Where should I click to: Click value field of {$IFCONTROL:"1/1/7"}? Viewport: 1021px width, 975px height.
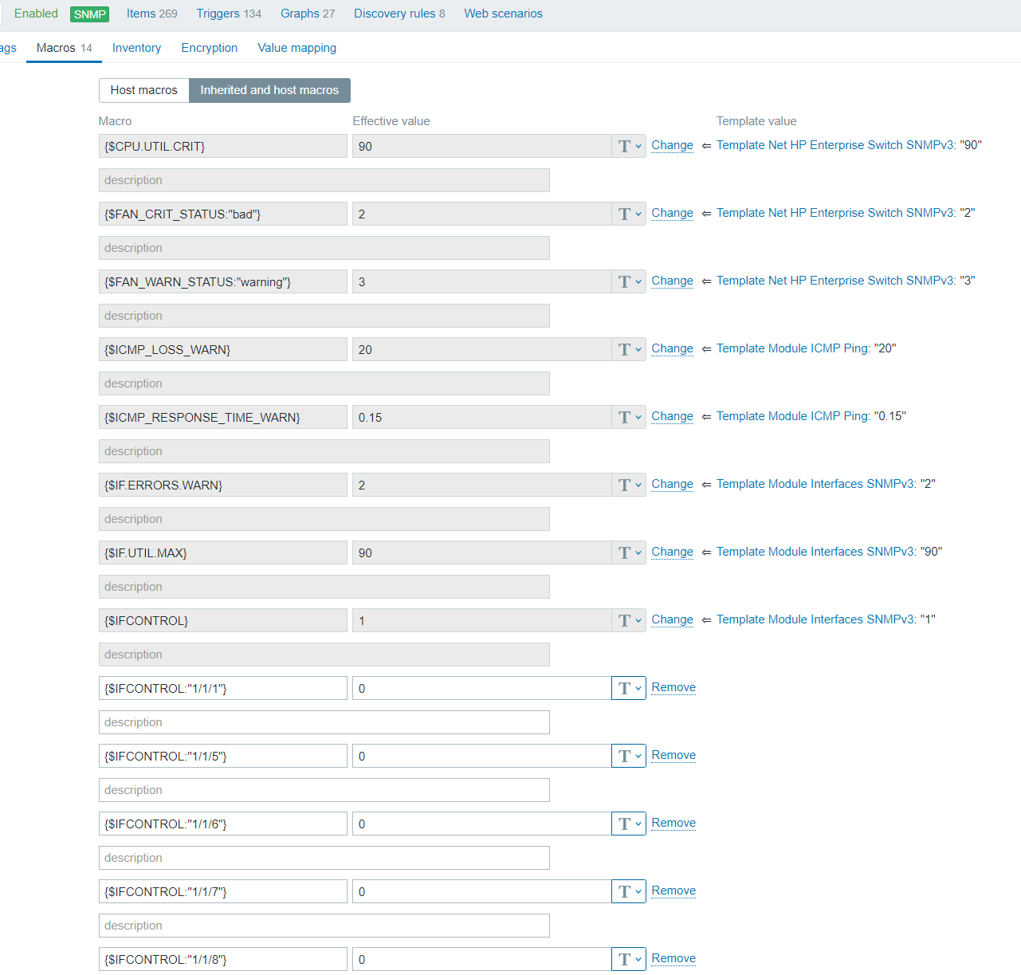(482, 891)
